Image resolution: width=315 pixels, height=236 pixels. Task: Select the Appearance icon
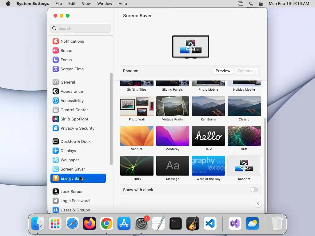tap(56, 92)
